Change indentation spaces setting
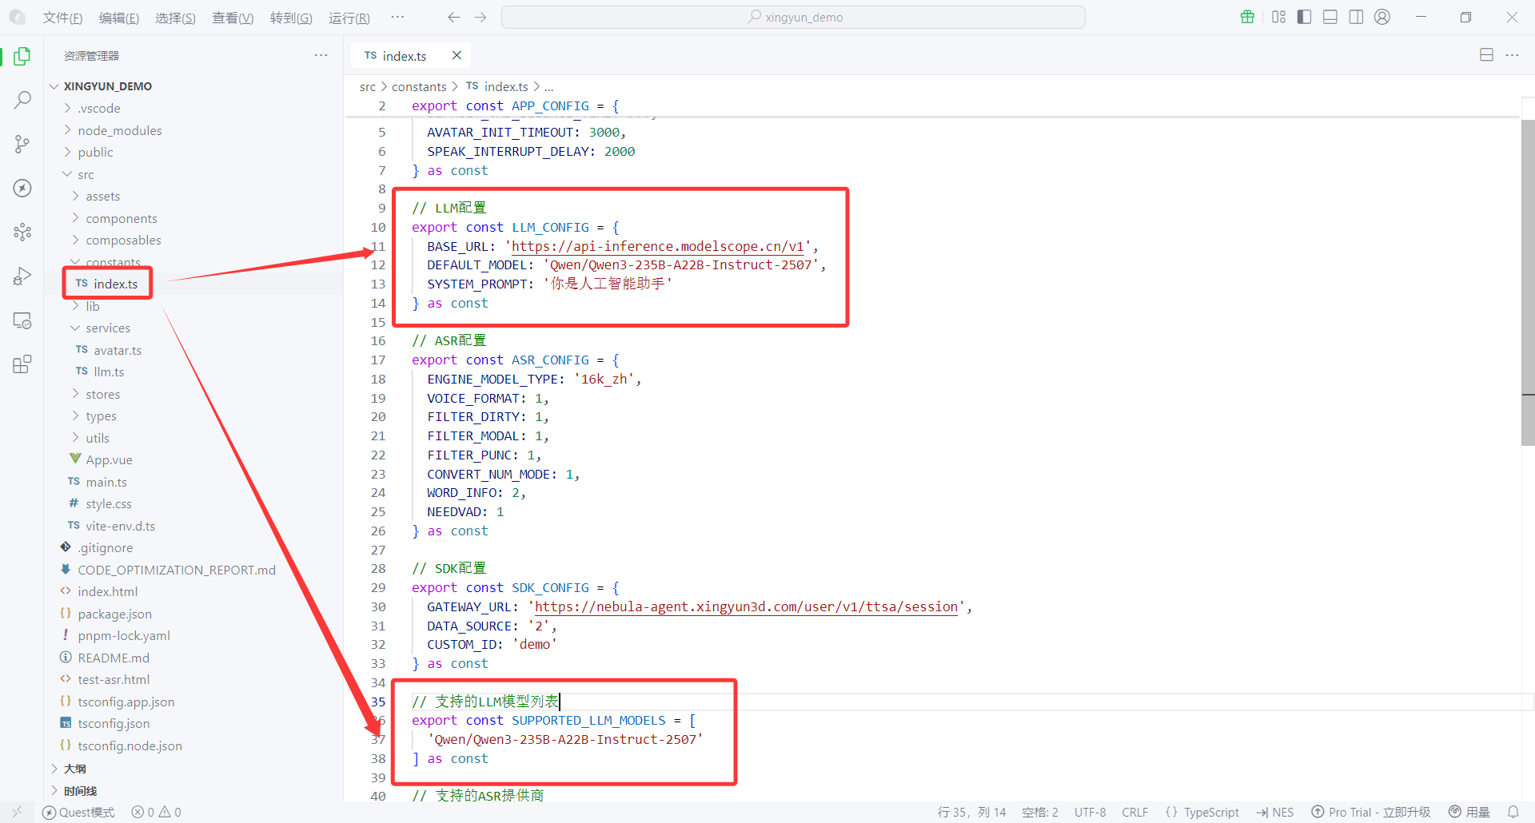1535x823 pixels. 1039,812
